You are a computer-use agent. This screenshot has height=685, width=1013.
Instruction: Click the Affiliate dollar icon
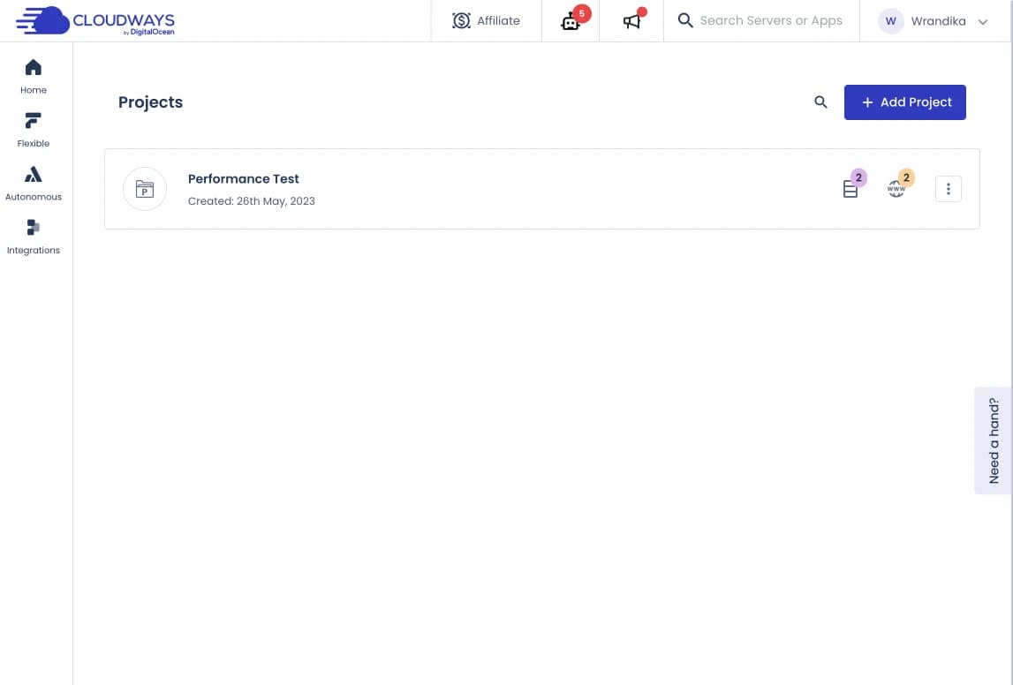461,21
